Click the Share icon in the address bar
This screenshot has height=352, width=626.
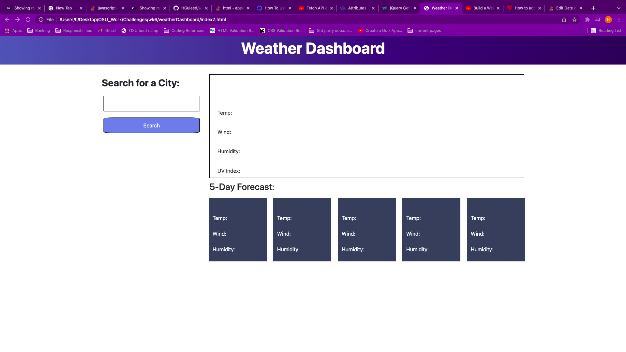[x=564, y=20]
